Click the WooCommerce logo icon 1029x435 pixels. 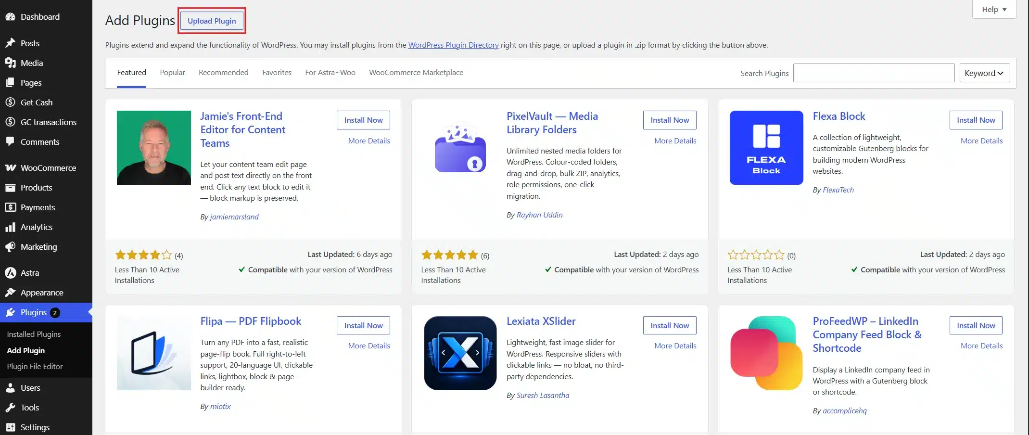coord(10,168)
